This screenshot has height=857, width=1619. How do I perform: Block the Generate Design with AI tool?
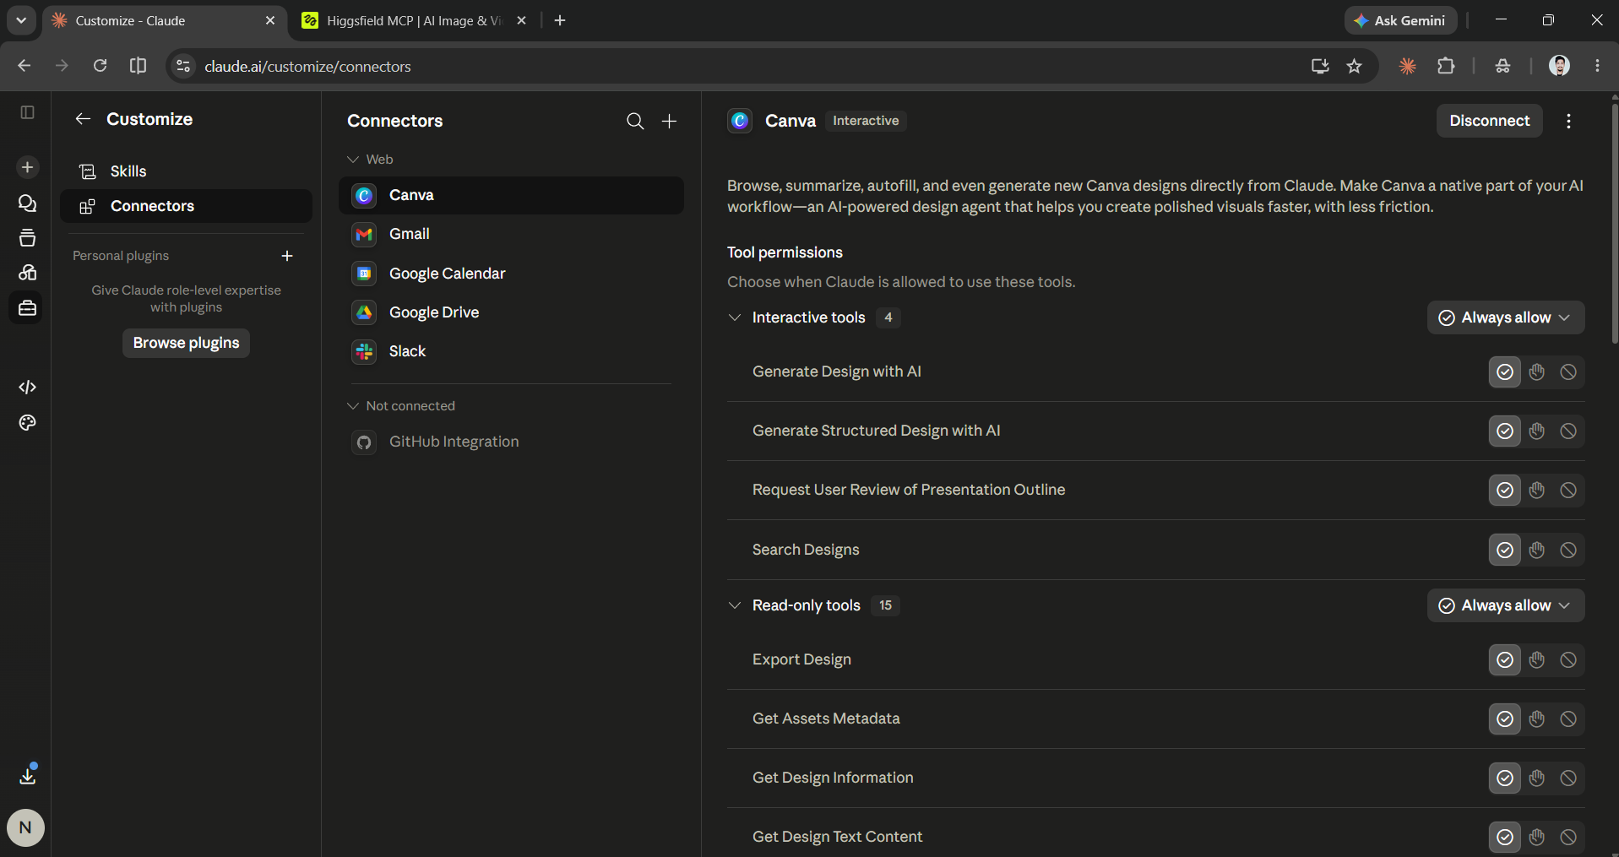click(x=1568, y=372)
